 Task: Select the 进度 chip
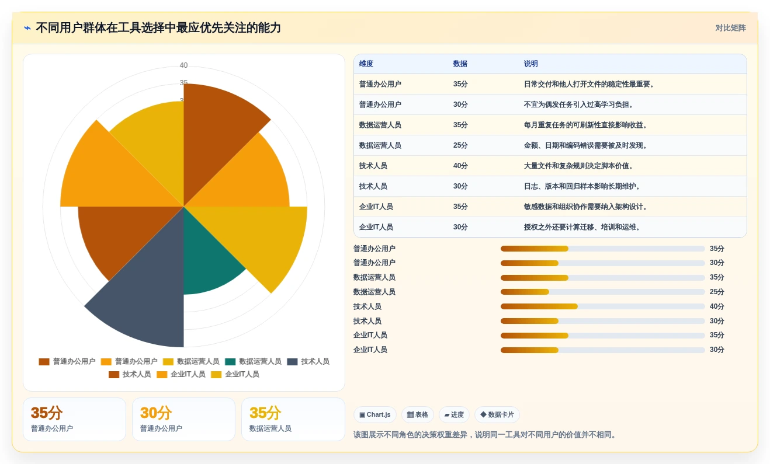[x=454, y=415]
